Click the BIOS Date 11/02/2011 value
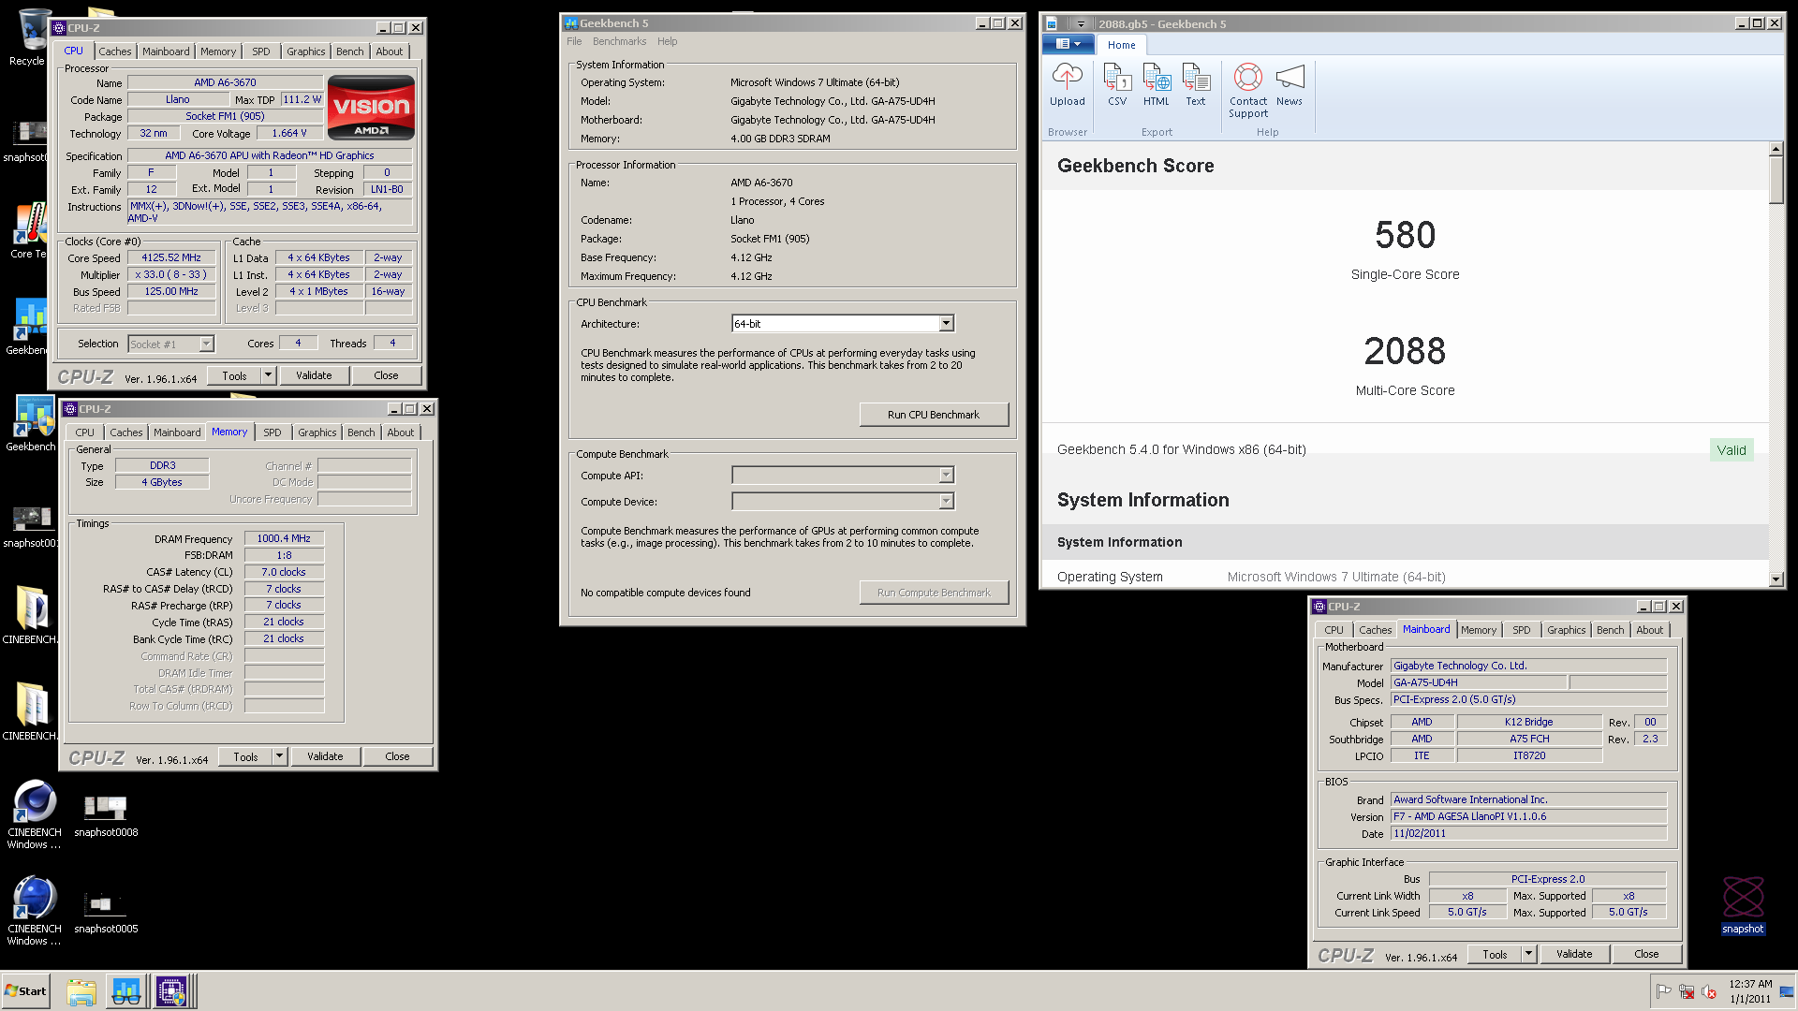 1528,833
